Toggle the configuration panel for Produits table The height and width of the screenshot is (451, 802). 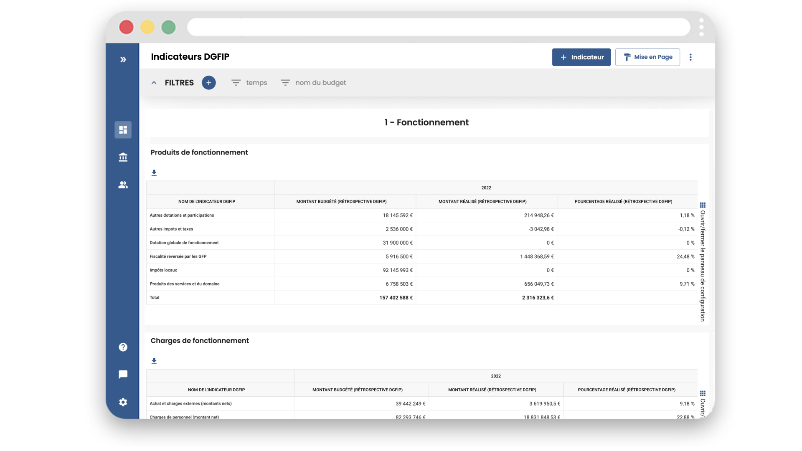tap(703, 205)
